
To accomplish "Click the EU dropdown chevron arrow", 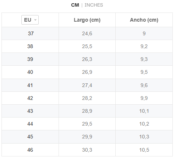I will (x=35, y=20).
